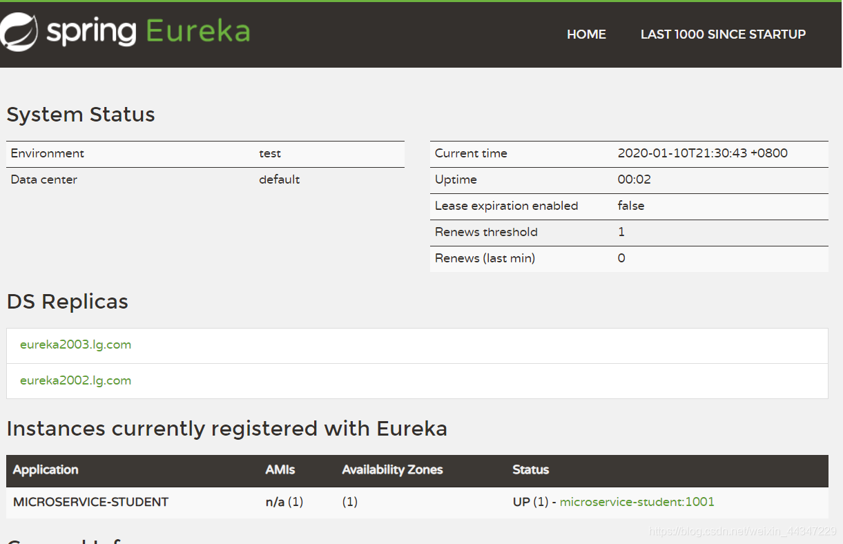Select the Renews threshold label

[486, 232]
